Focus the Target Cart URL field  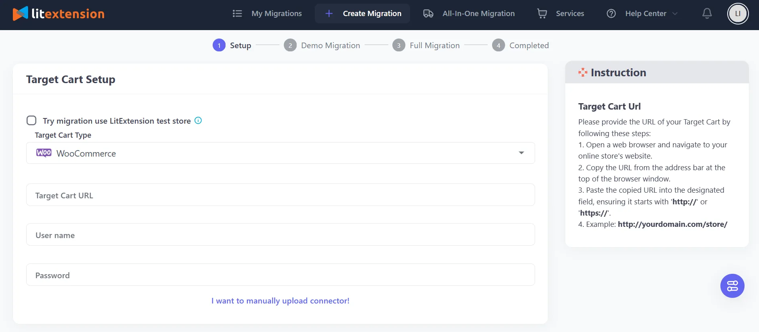(x=281, y=195)
